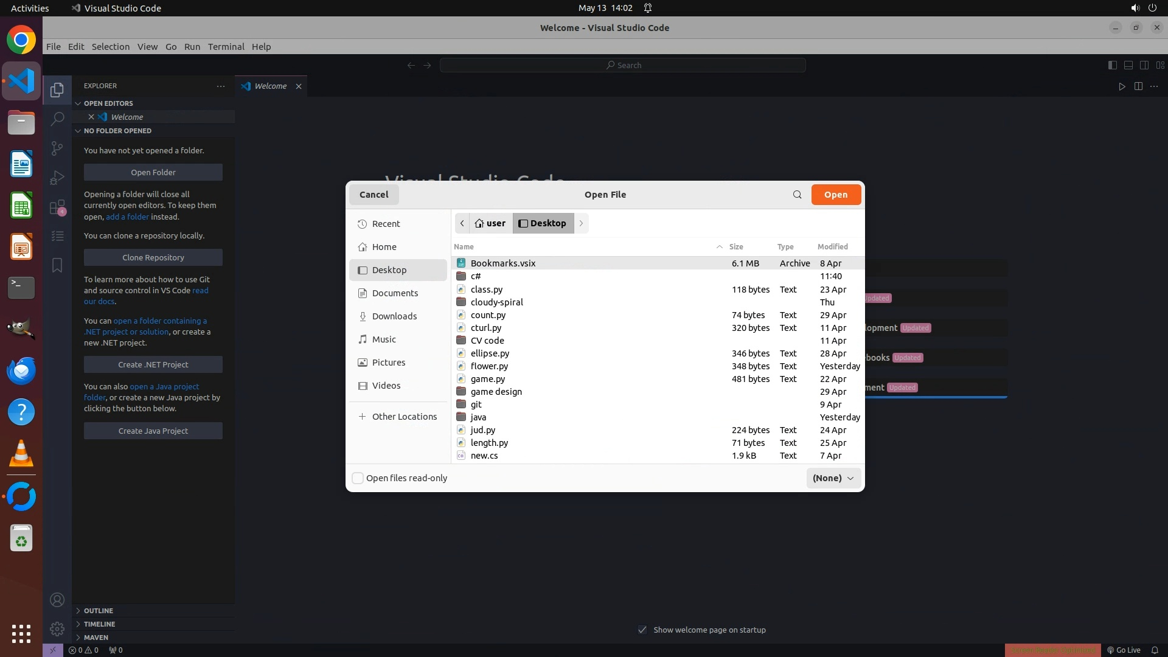Enable Open files read-only checkbox

[x=358, y=478]
